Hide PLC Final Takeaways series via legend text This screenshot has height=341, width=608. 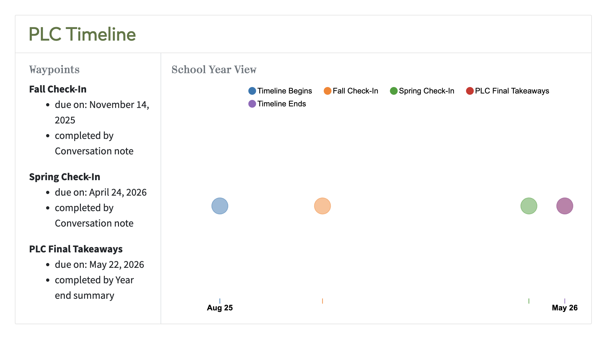coord(512,91)
